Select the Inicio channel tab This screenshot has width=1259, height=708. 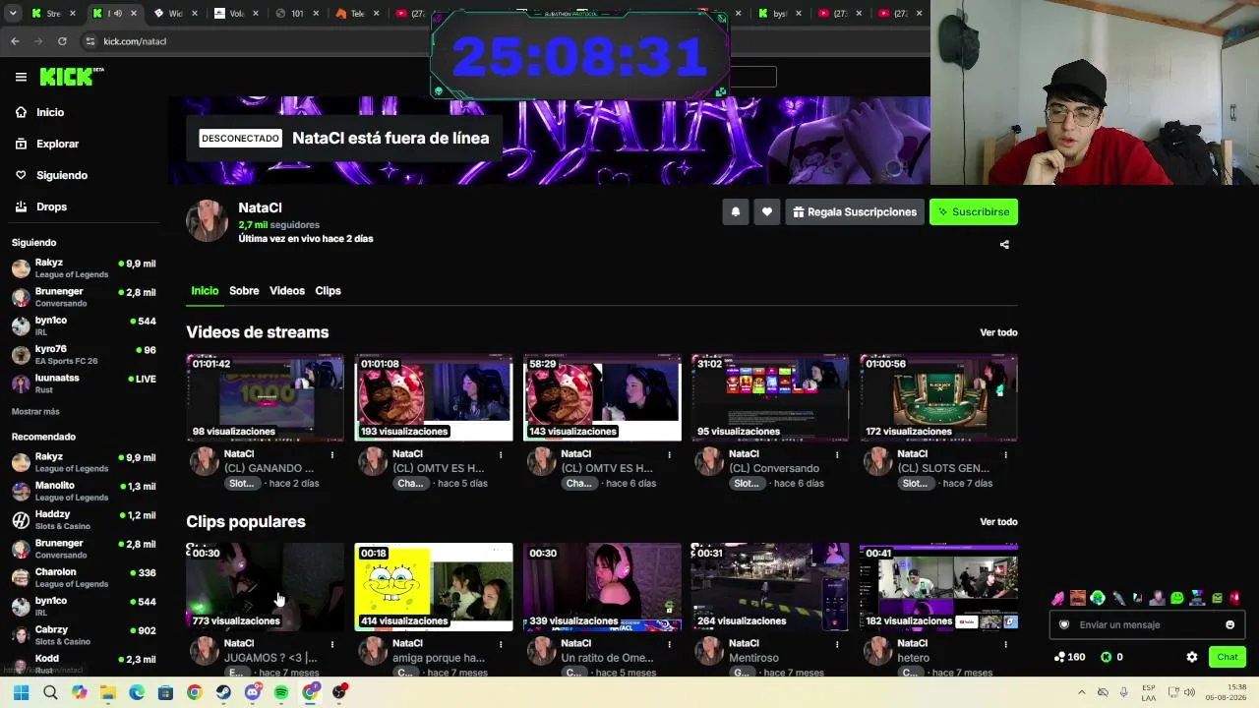(205, 291)
